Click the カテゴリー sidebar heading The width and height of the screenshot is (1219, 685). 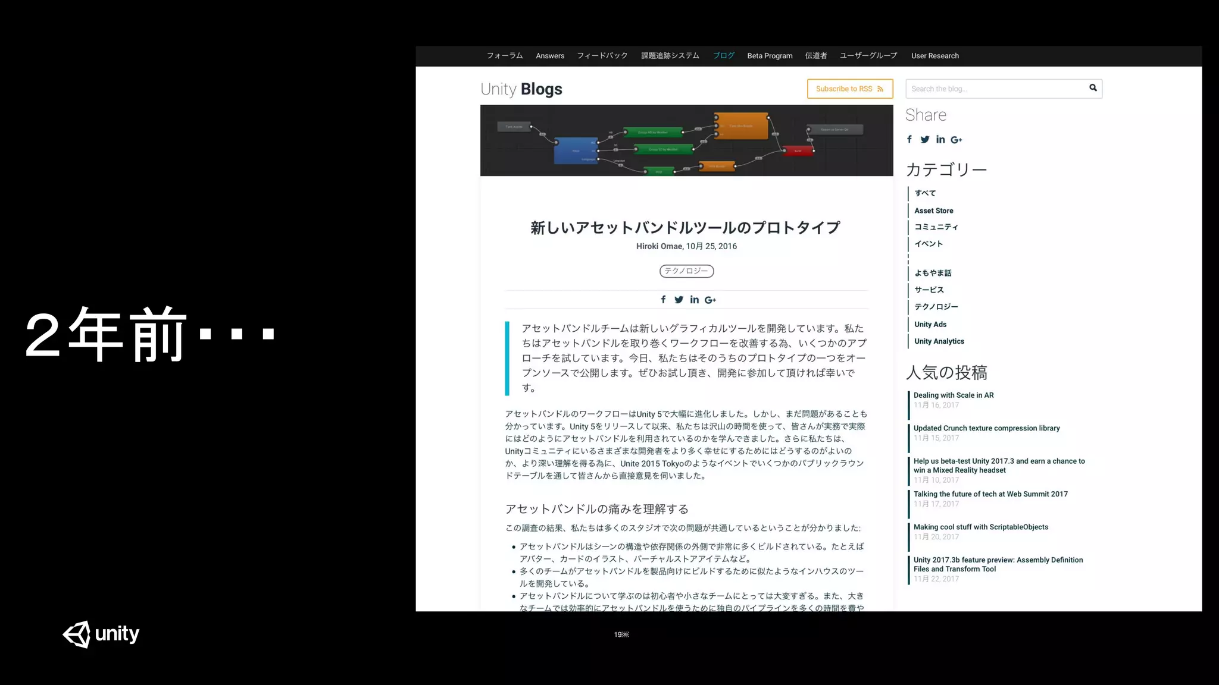tap(946, 170)
